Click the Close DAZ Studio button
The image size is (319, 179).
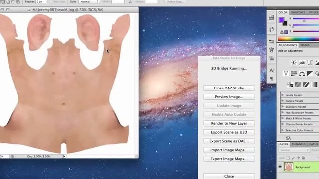click(x=229, y=88)
